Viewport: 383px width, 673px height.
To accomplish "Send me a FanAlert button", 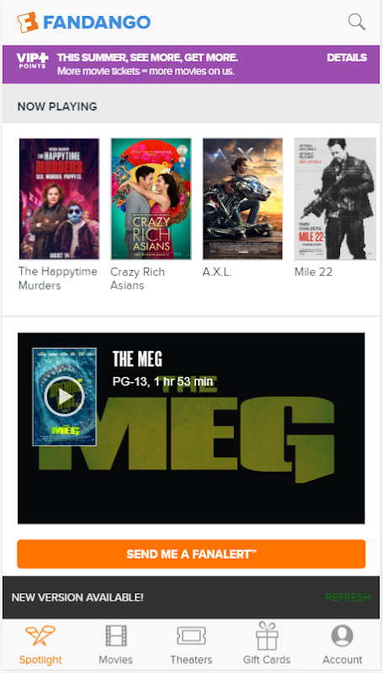I will [191, 554].
